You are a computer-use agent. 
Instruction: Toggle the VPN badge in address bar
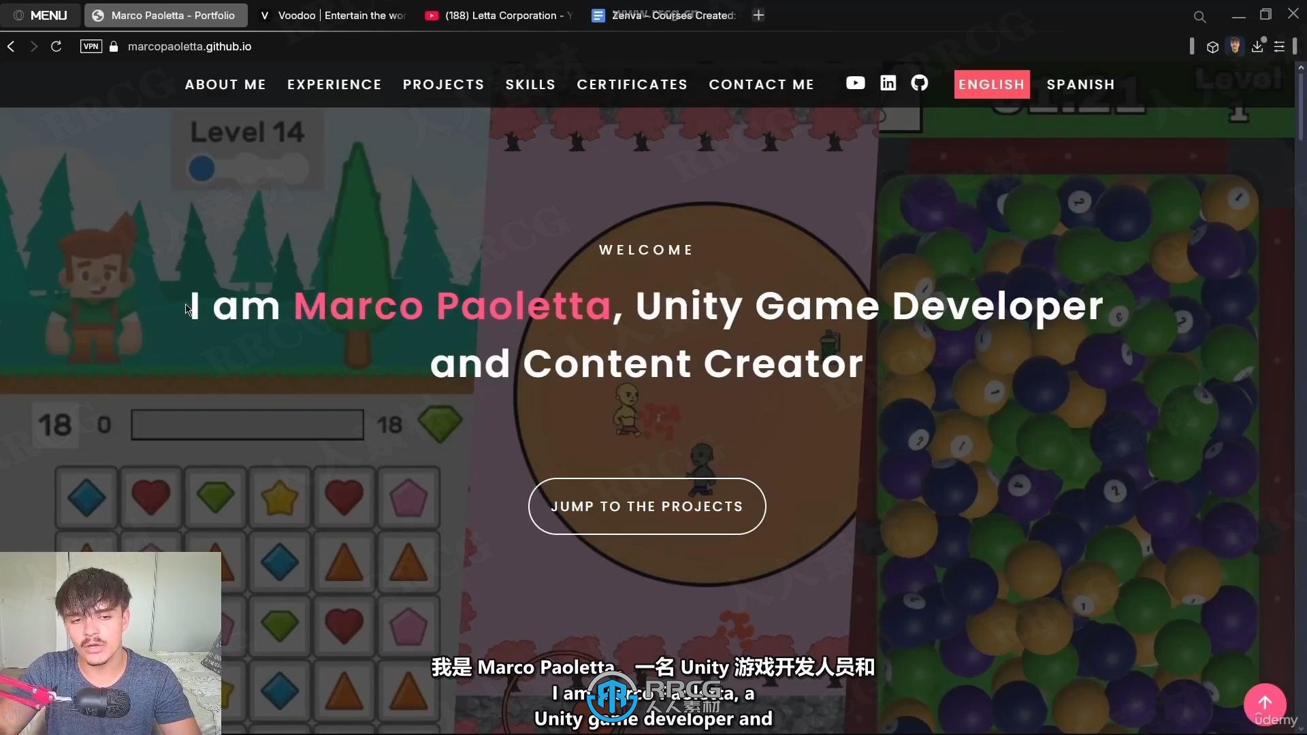click(x=91, y=46)
